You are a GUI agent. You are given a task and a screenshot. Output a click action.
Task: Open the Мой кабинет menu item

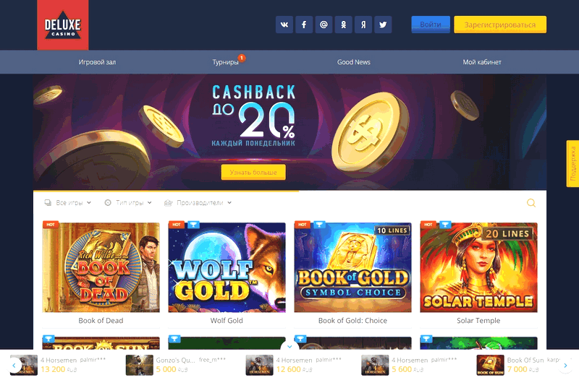point(482,62)
